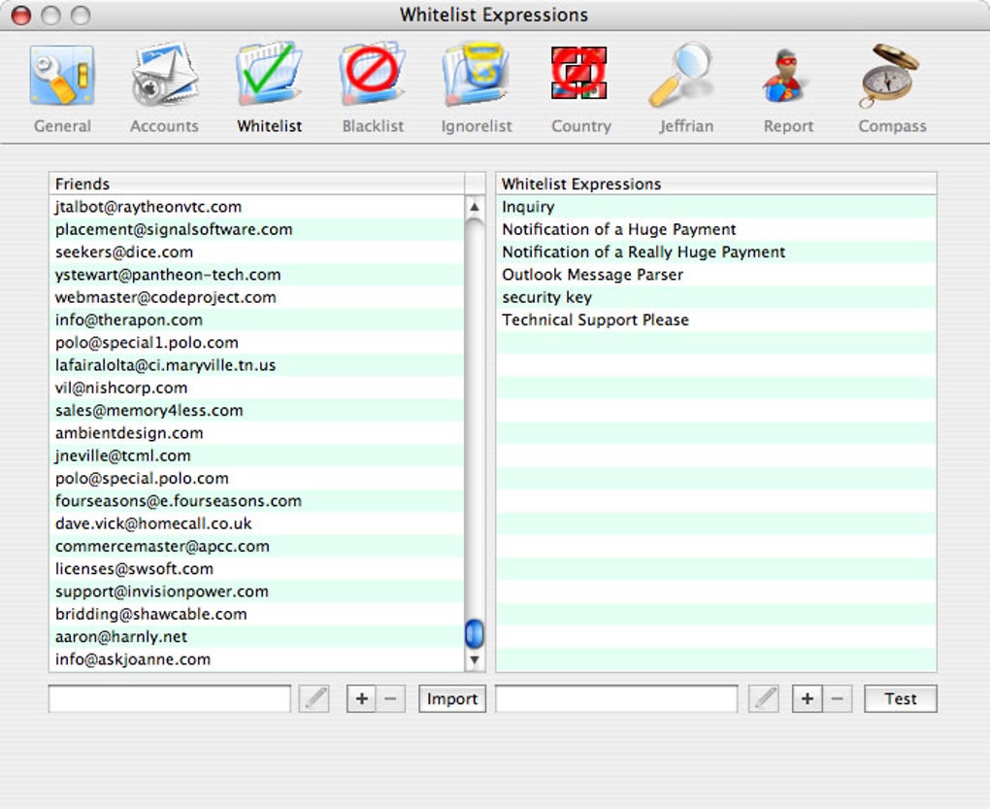Close the window with red button
The image size is (990, 809).
(21, 16)
